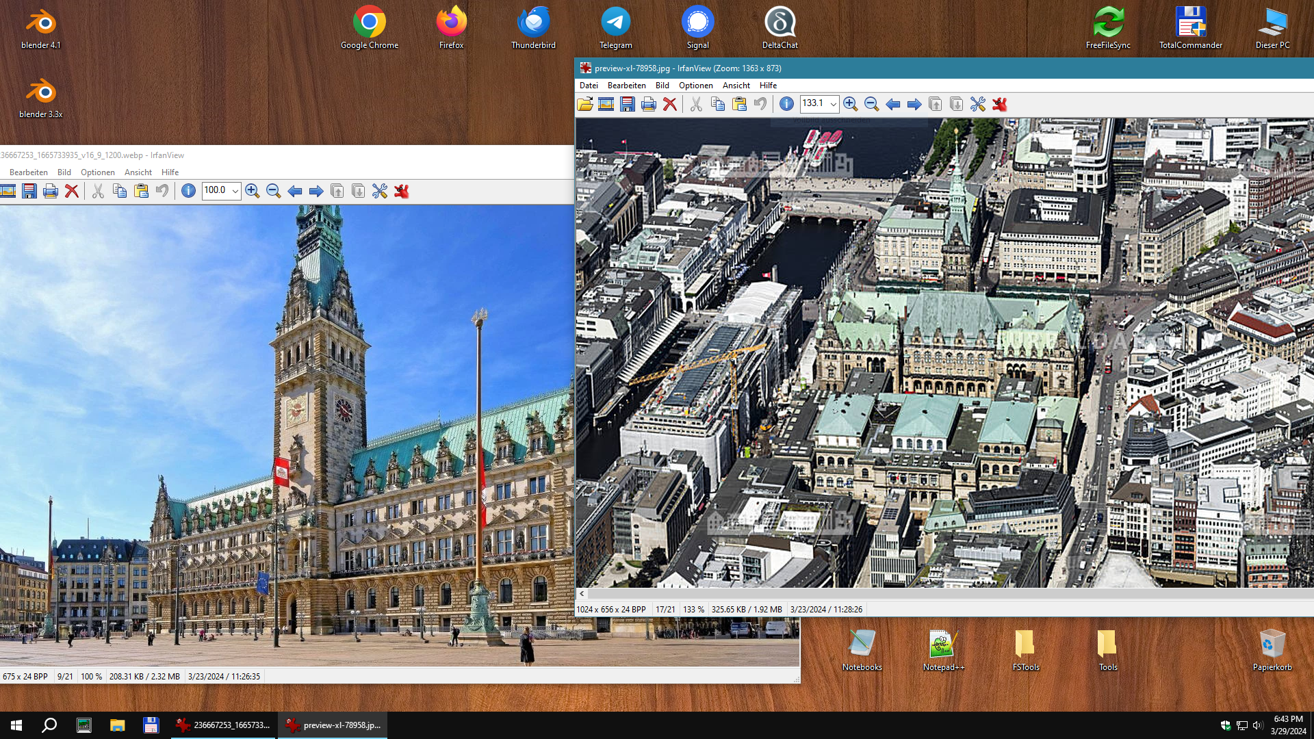Click 17/21 in preview-xl status bar

click(x=665, y=609)
